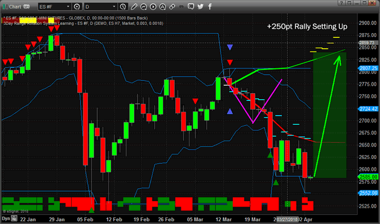Share chart via Twitter icon
380x224 pixels.
pos(200,7)
